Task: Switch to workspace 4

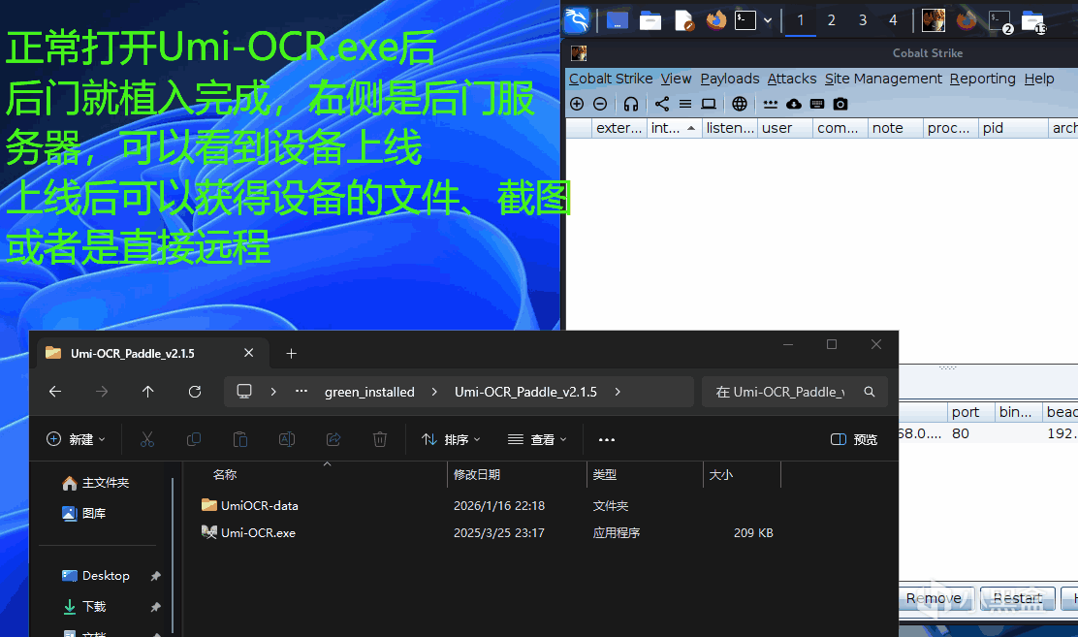Action: 893,20
